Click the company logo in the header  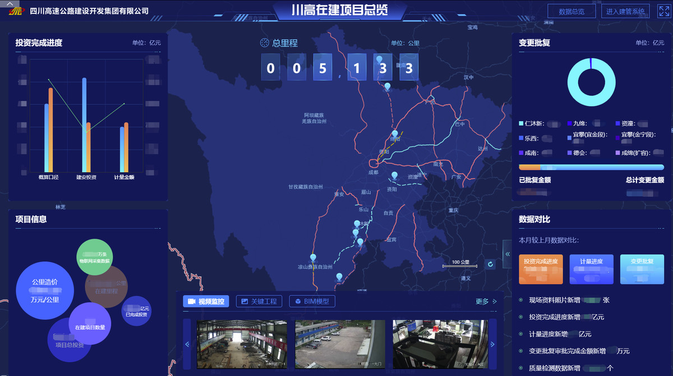[16, 11]
